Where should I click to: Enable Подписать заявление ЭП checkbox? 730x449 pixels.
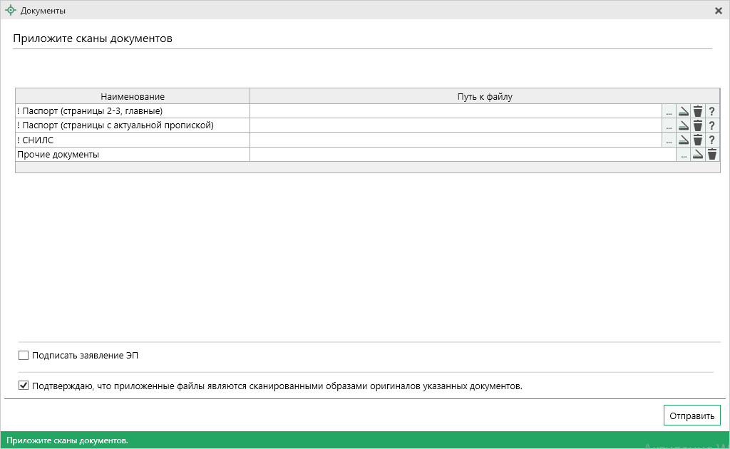(24, 355)
